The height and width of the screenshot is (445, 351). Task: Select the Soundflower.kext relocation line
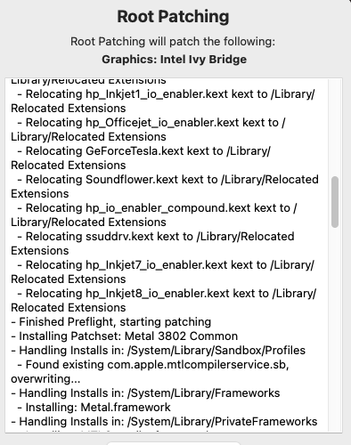(x=165, y=187)
